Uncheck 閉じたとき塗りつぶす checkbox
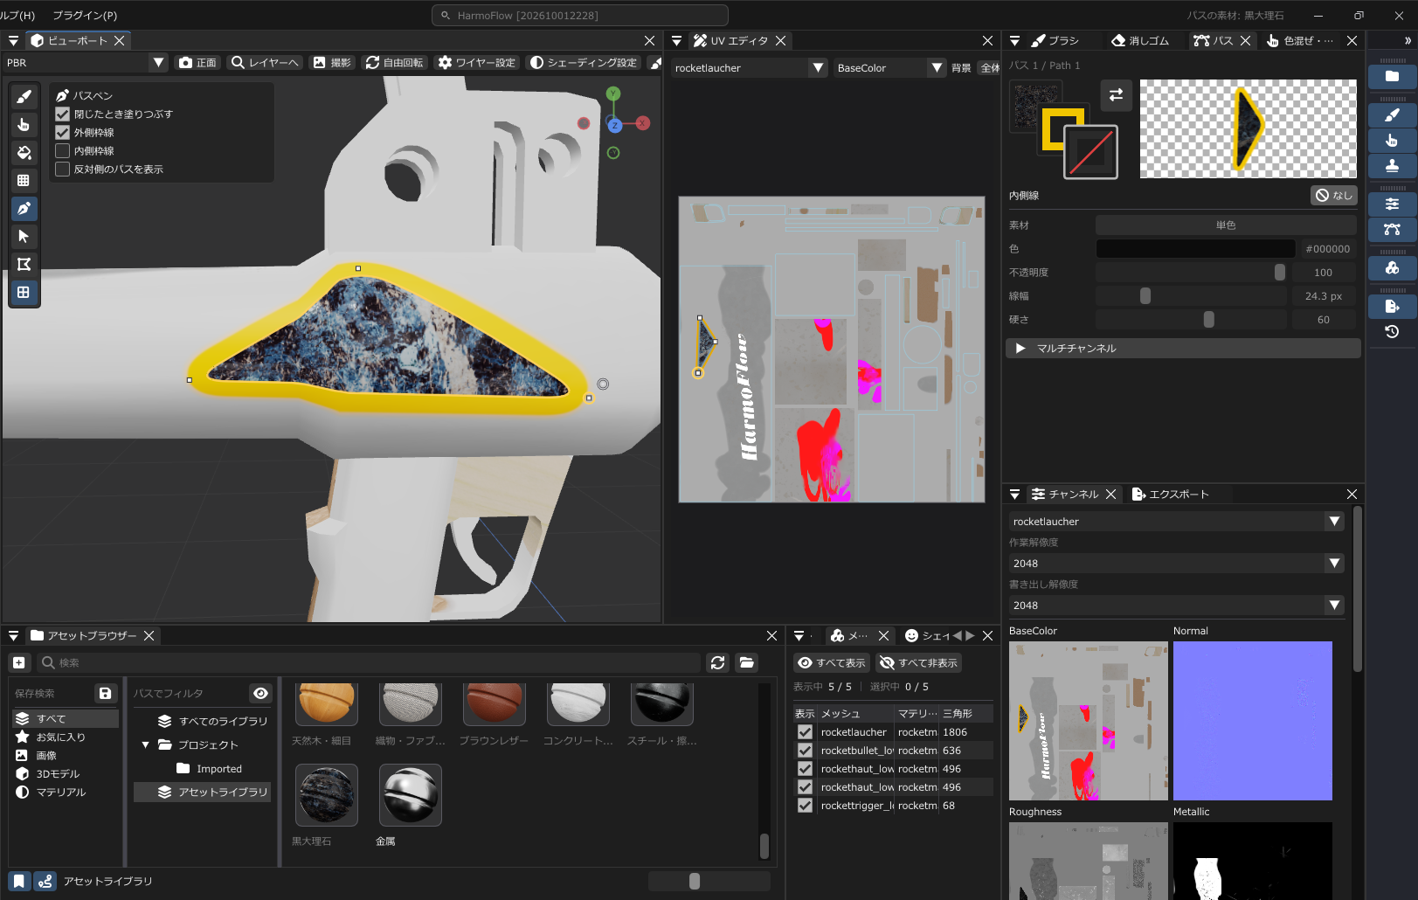Screen dimensions: 1418x900 [x=63, y=114]
